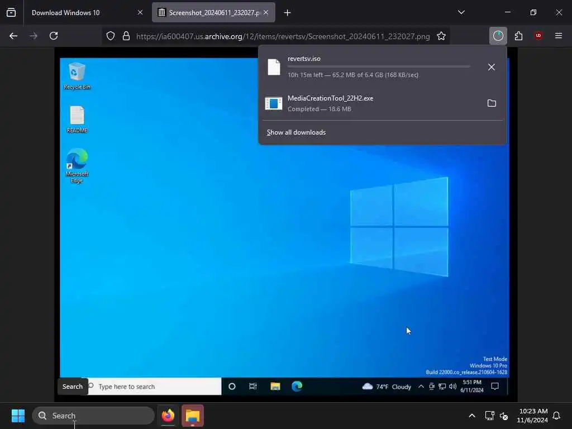Close the Screenshot_20240611_232027 tab
Screen dimensions: 572x429
[x=266, y=13]
